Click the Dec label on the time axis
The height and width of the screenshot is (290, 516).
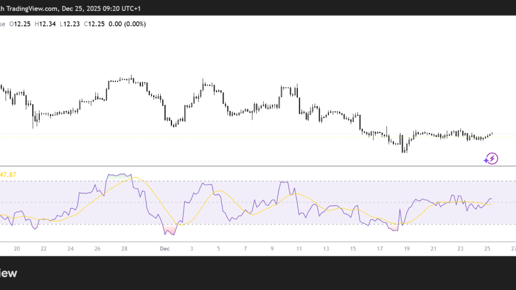pyautogui.click(x=164, y=249)
